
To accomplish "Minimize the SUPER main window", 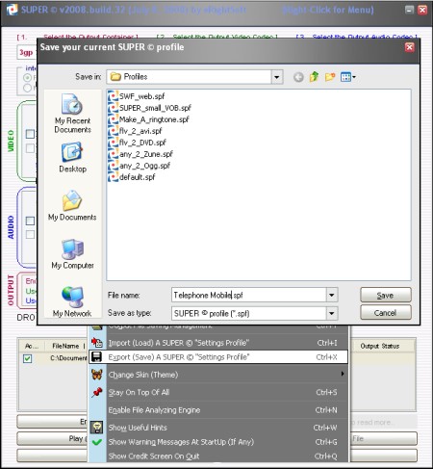I will [409, 10].
